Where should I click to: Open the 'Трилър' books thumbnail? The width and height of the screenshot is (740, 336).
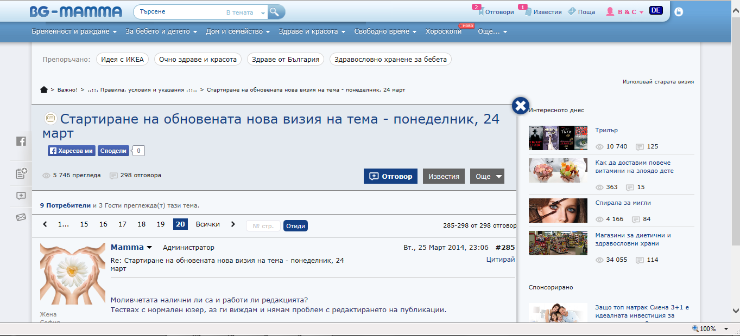558,138
